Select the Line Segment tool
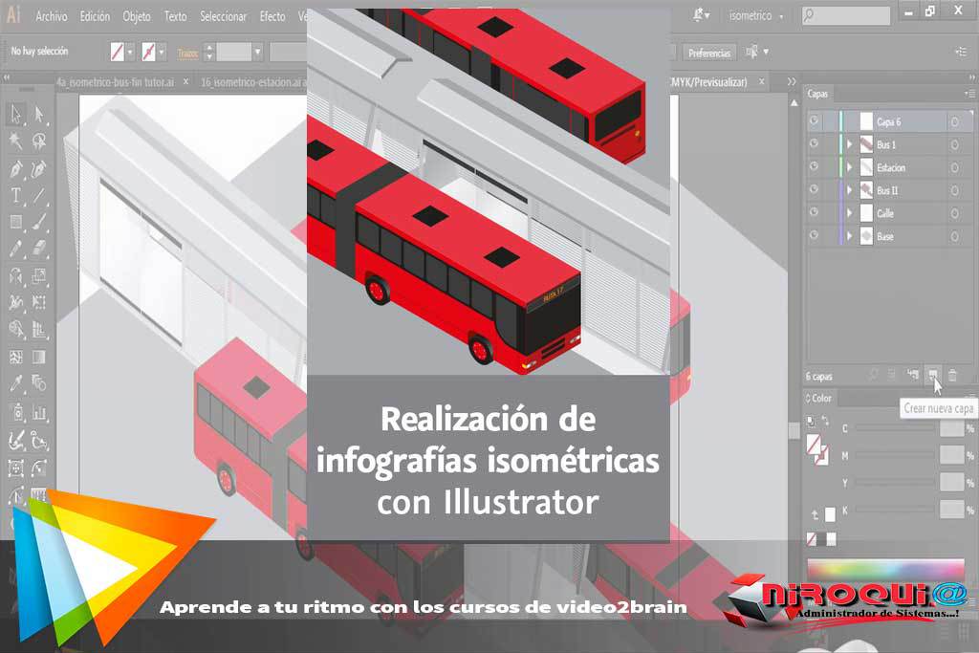 pos(38,196)
